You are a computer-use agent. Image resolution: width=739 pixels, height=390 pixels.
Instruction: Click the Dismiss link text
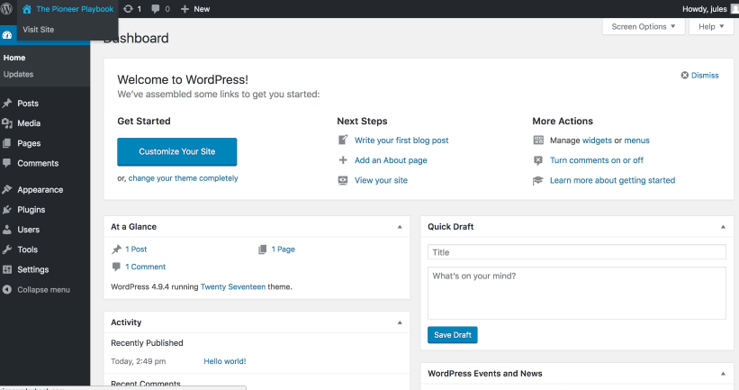click(x=705, y=76)
